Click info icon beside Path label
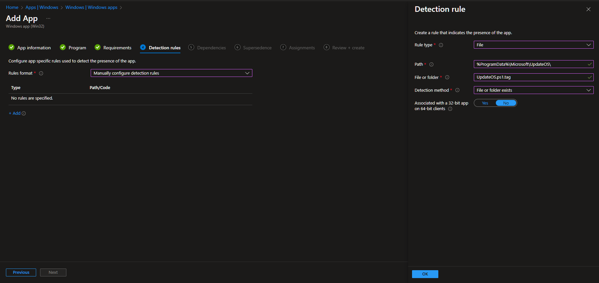This screenshot has height=283, width=599. [x=431, y=64]
